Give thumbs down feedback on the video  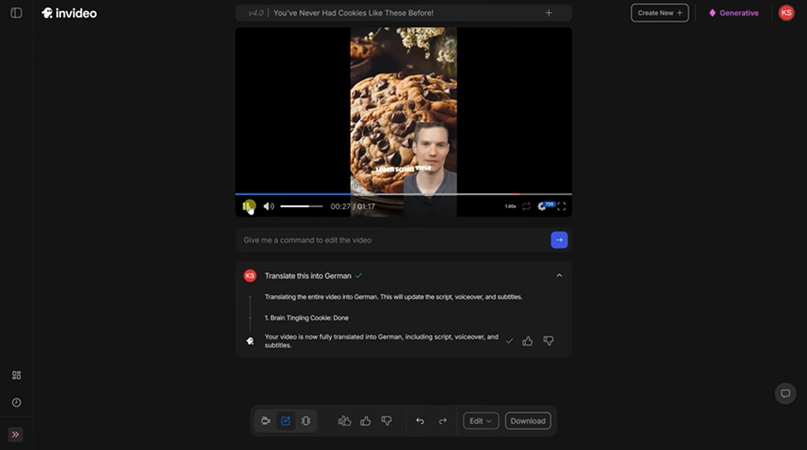[x=386, y=421]
